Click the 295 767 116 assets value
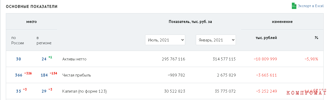 click(174, 59)
